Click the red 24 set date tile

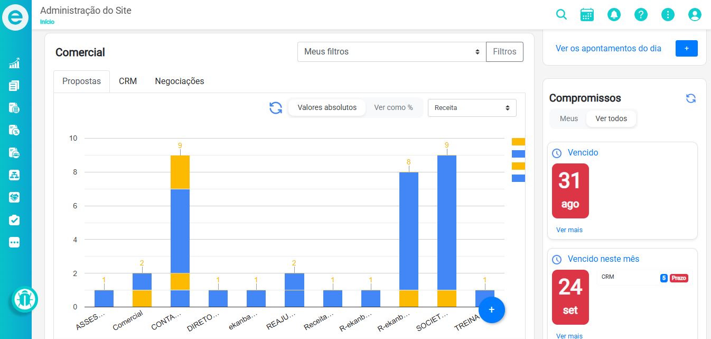[x=570, y=297]
